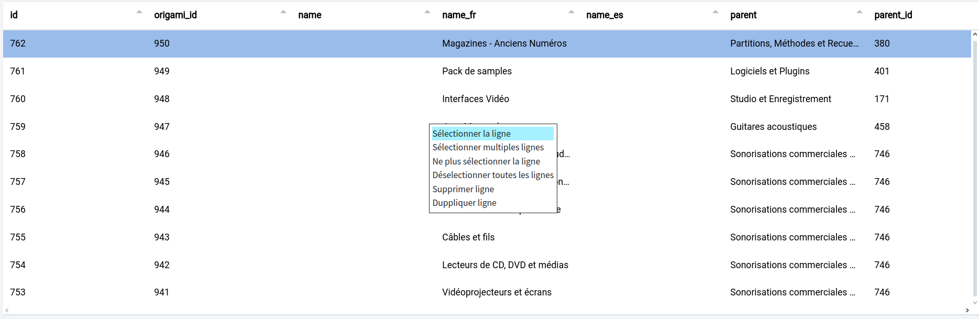Image resolution: width=979 pixels, height=319 pixels.
Task: Click "Déselectionner toutes les lignes" menu item
Action: pyautogui.click(x=493, y=175)
